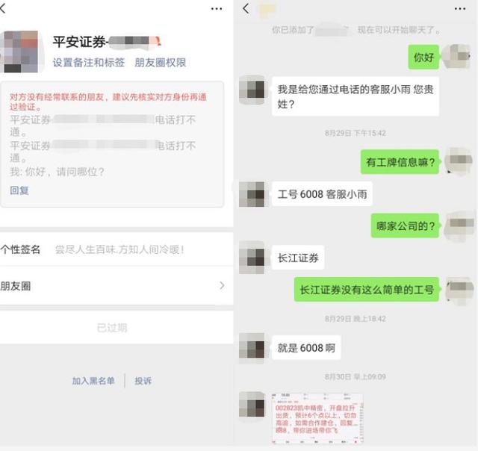Open 朋友圈权限 settings link
The height and width of the screenshot is (451, 478).
(161, 63)
